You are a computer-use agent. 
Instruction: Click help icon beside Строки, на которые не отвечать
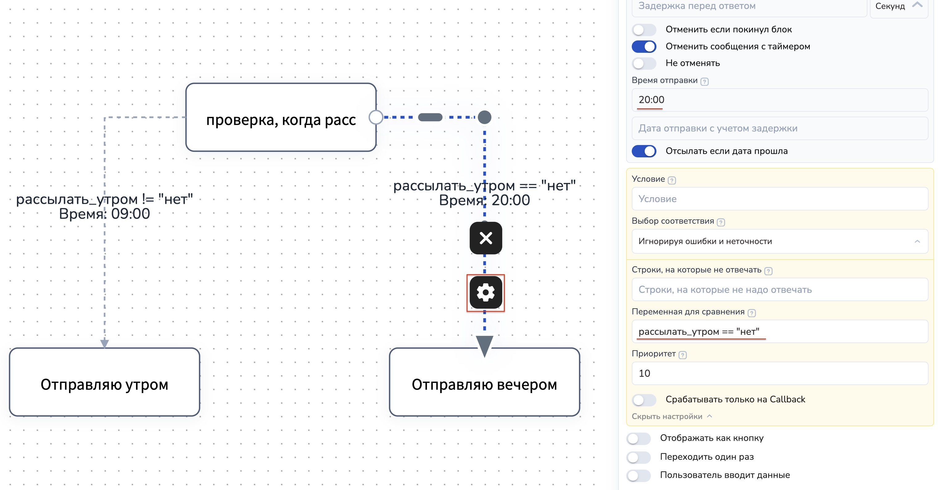tap(768, 271)
